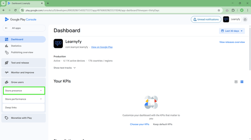Image resolution: width=251 pixels, height=140 pixels.
Task: Click the tag icon for Monetize with Play
Action: click(7, 118)
